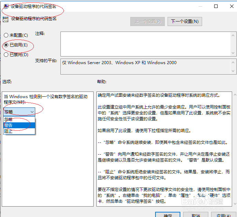The image size is (237, 217).
Task: Choose 警告 from the dropdown list
Action: [x=19, y=125]
